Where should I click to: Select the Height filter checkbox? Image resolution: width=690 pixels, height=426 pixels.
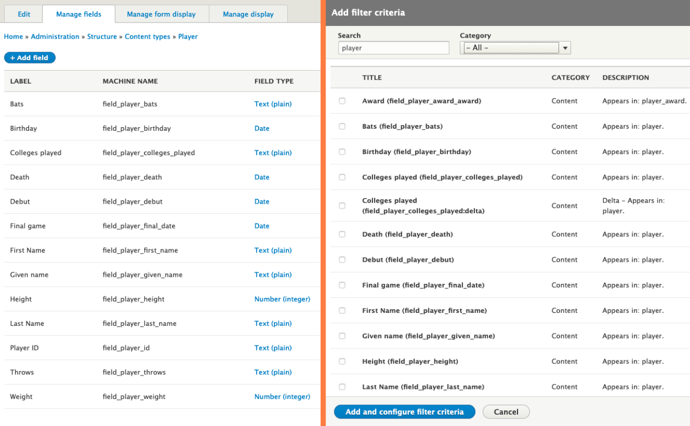[342, 361]
